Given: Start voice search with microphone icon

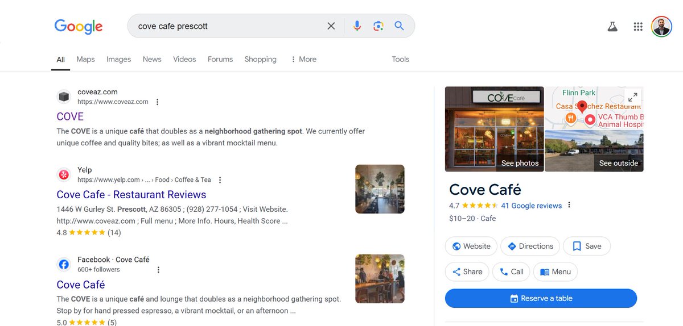Looking at the screenshot, I should (357, 26).
